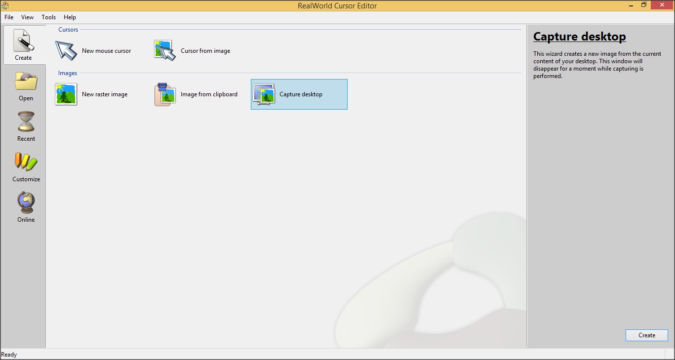The height and width of the screenshot is (360, 675).
Task: Click the wizard description paragraph
Action: point(597,65)
